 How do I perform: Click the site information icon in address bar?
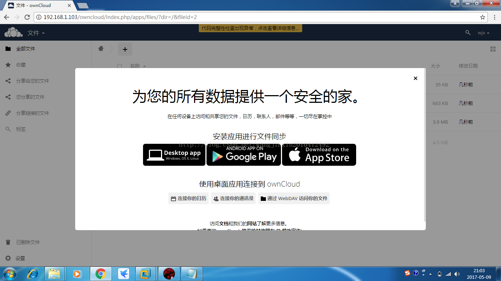pyautogui.click(x=39, y=17)
